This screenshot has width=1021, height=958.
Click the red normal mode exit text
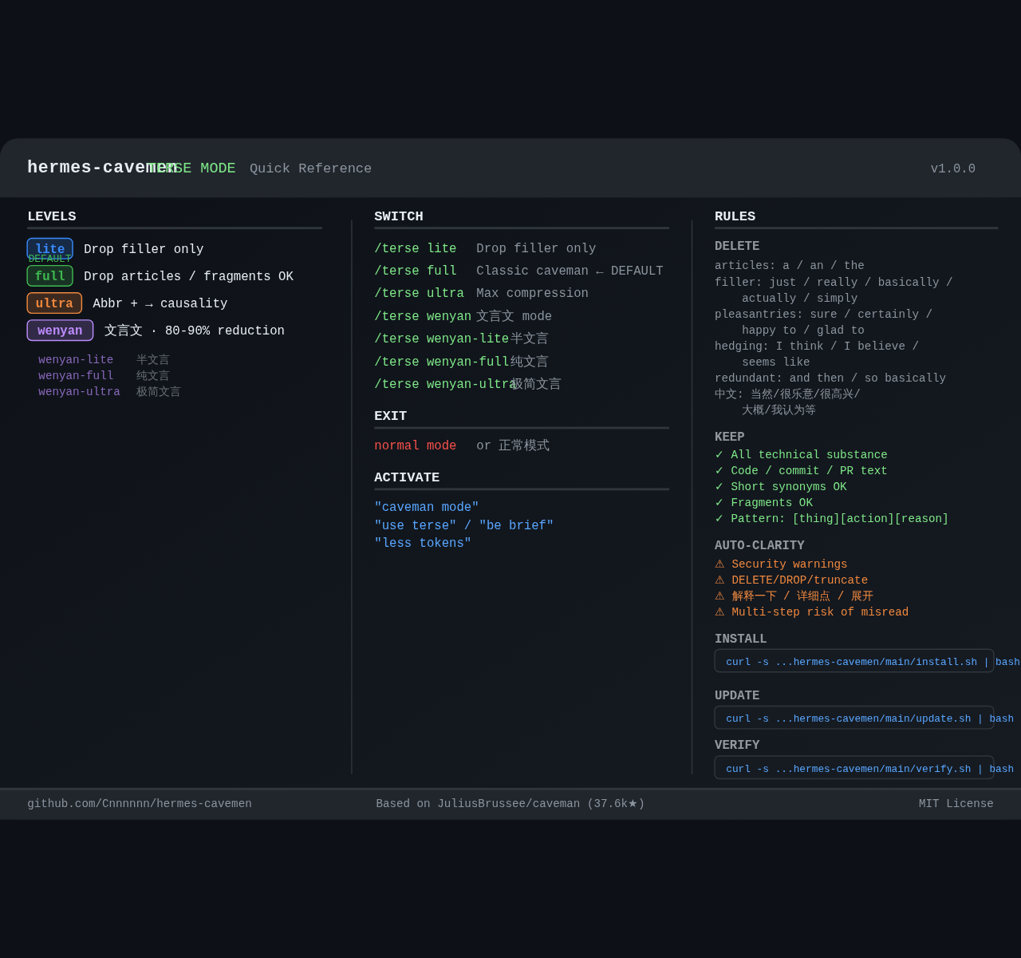pyautogui.click(x=415, y=446)
